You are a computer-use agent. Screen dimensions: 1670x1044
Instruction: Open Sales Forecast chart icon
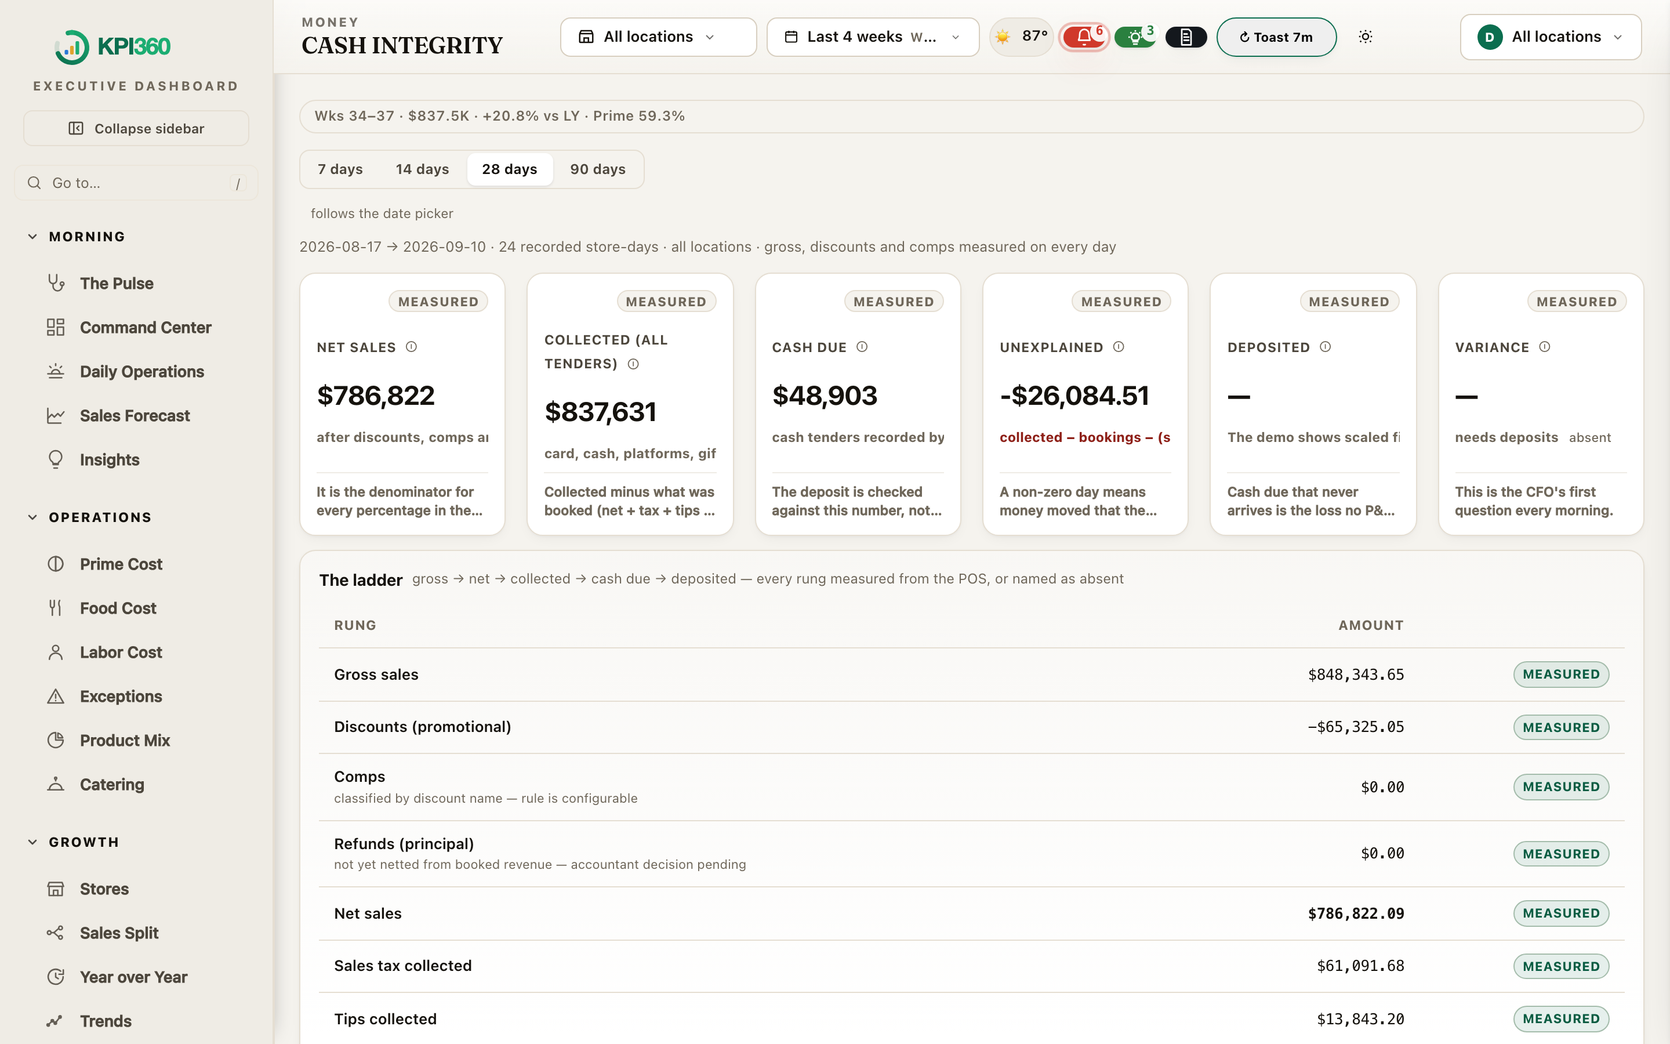pyautogui.click(x=55, y=416)
